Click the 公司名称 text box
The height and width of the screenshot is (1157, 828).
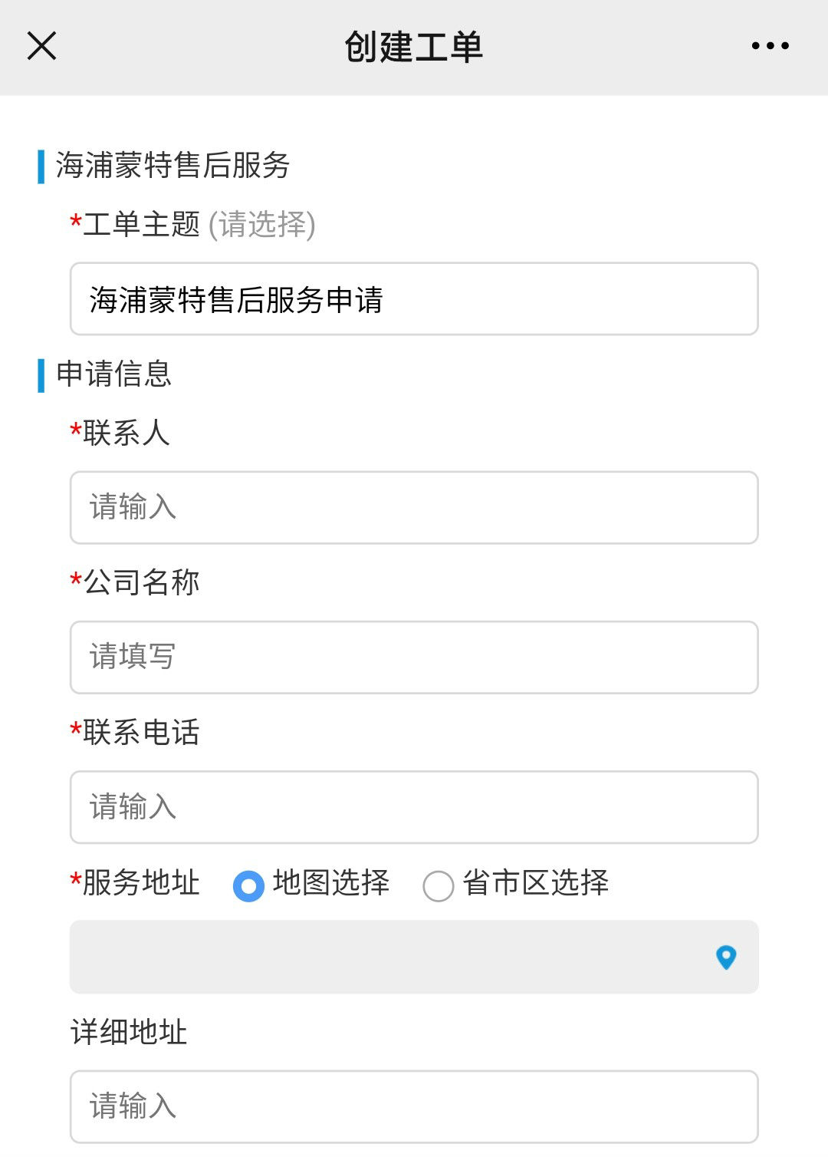pyautogui.click(x=414, y=658)
